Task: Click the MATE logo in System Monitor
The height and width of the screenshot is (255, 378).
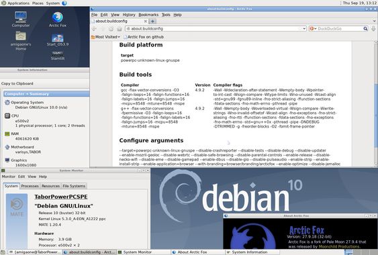Action: (x=17, y=207)
